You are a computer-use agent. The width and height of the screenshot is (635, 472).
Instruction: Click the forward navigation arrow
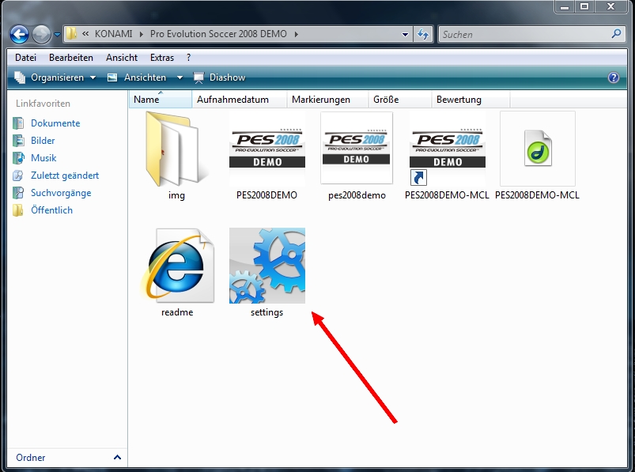(x=41, y=35)
